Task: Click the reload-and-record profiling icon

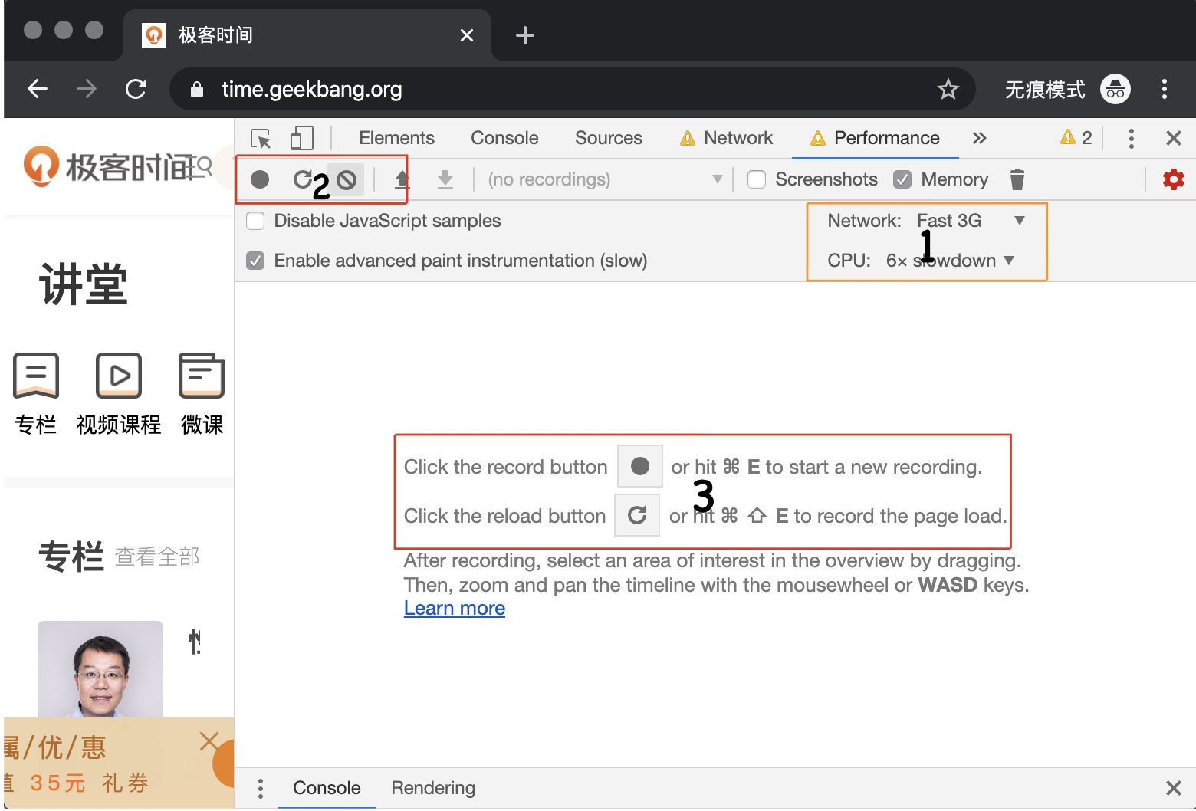Action: (304, 179)
